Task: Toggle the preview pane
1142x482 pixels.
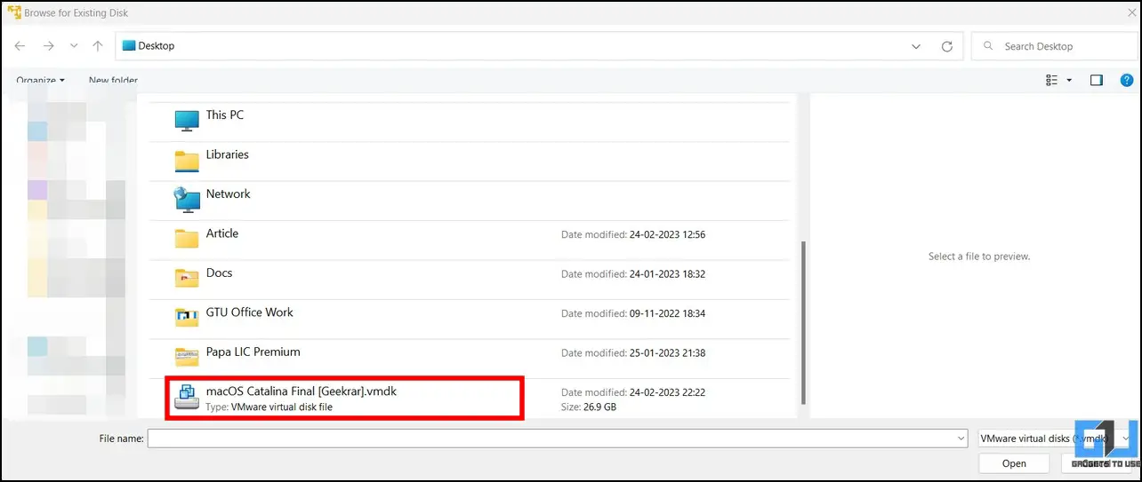Action: [x=1097, y=80]
